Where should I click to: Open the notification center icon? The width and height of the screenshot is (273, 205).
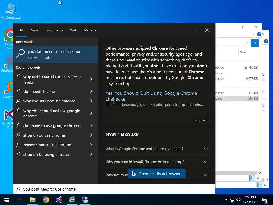[x=264, y=200]
